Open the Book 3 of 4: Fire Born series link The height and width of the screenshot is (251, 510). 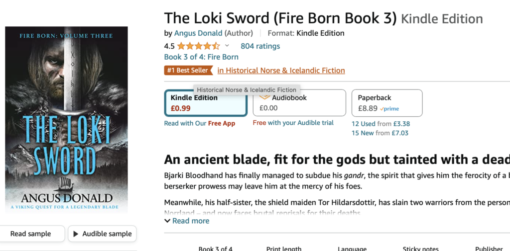[201, 57]
